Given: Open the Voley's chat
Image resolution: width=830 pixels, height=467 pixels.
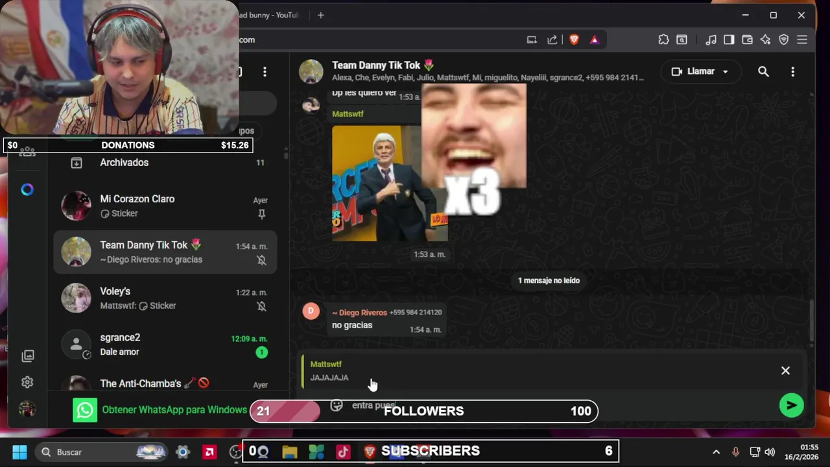Looking at the screenshot, I should [165, 298].
